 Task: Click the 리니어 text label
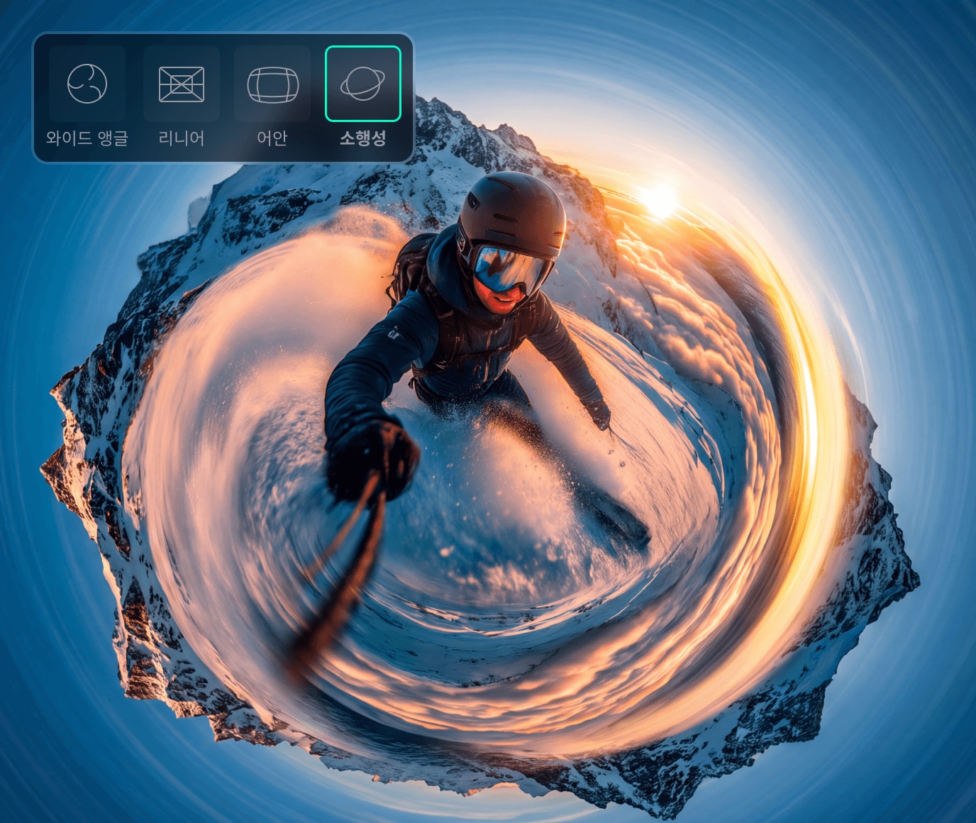pos(182,138)
